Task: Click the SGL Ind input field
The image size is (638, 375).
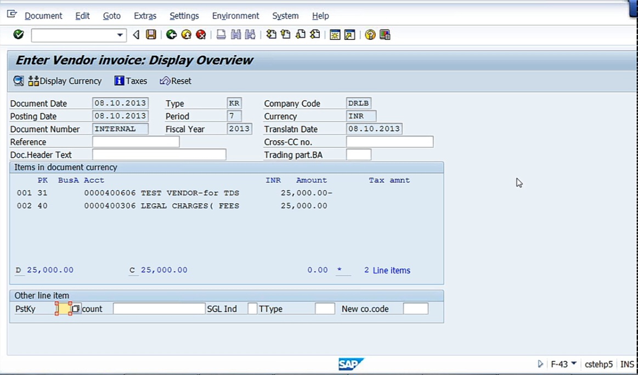Action: pos(252,308)
